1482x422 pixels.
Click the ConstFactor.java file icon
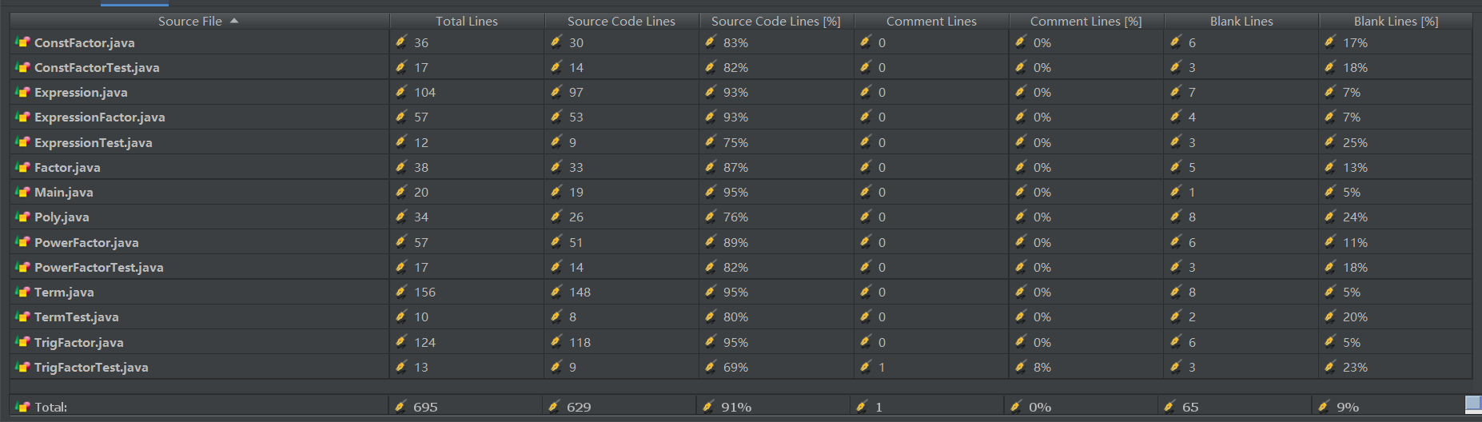click(22, 42)
